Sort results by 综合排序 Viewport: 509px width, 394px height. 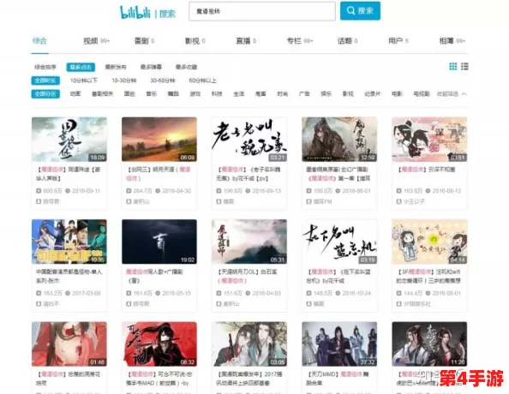pos(45,67)
